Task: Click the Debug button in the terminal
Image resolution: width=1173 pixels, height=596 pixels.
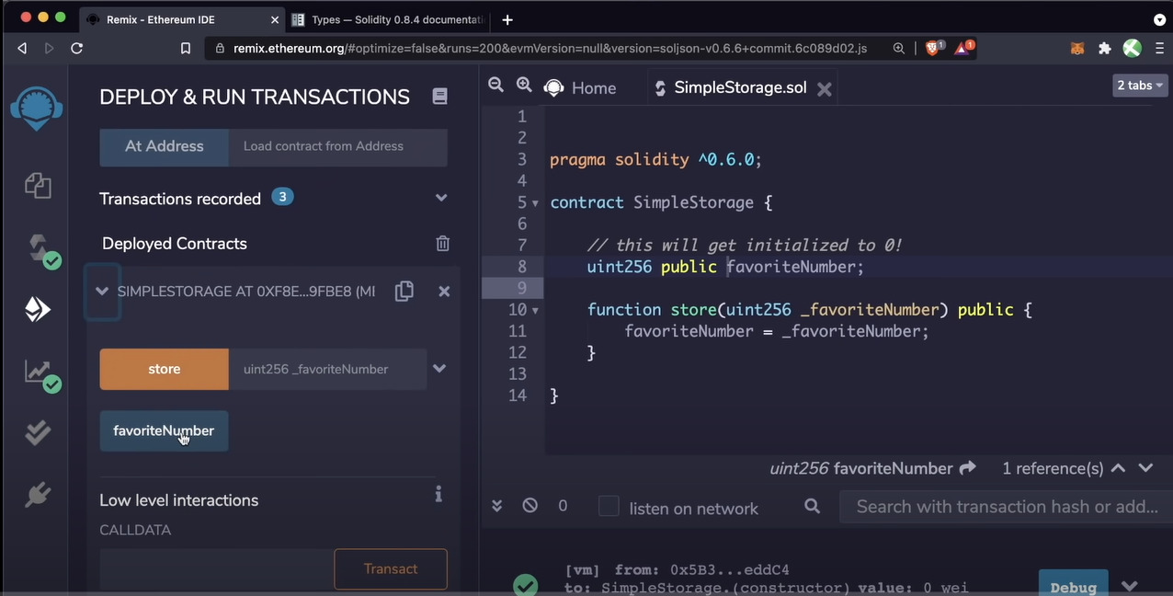Action: tap(1072, 586)
